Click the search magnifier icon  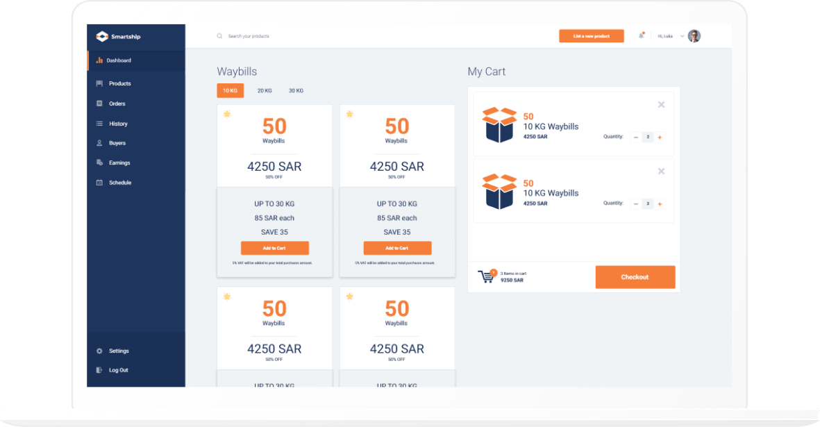pyautogui.click(x=219, y=36)
